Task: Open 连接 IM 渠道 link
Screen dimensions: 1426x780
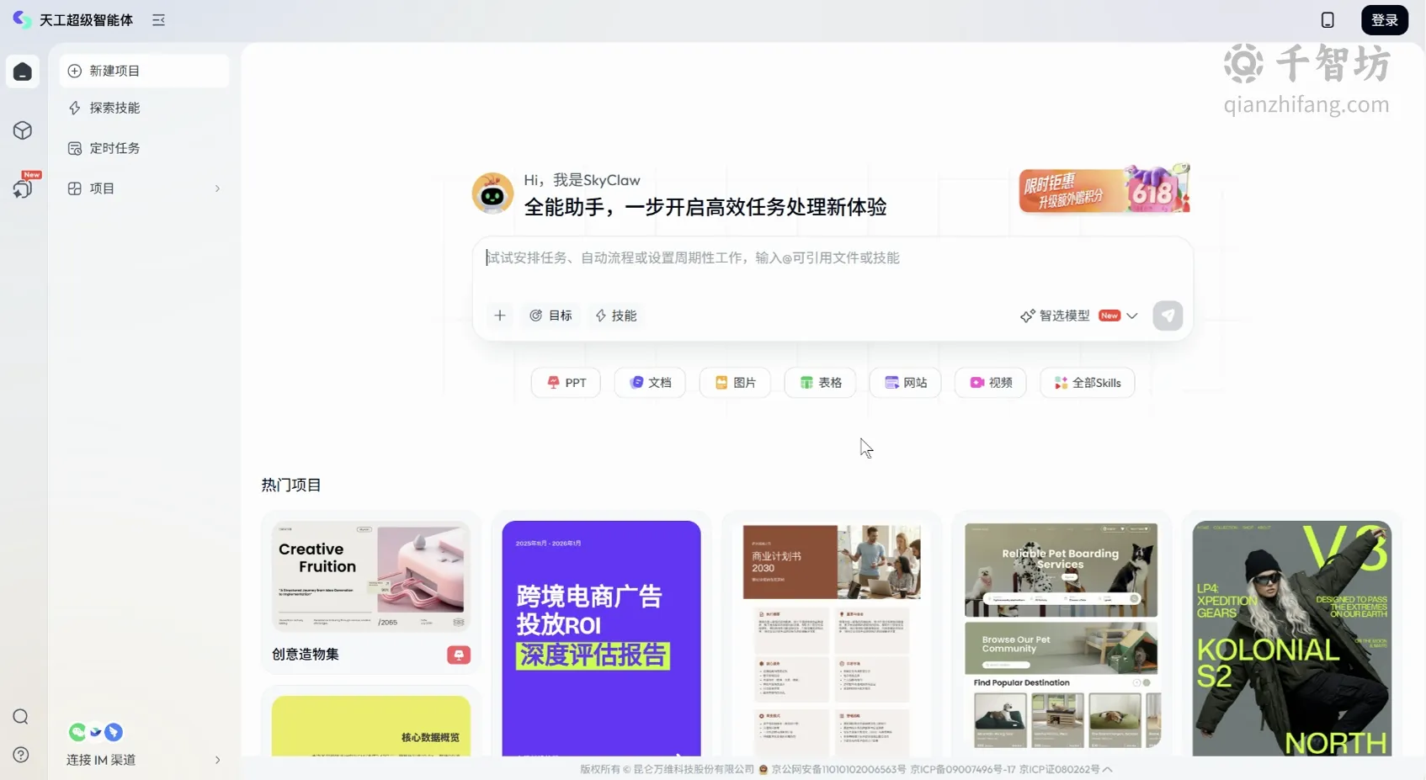Action: tap(101, 760)
